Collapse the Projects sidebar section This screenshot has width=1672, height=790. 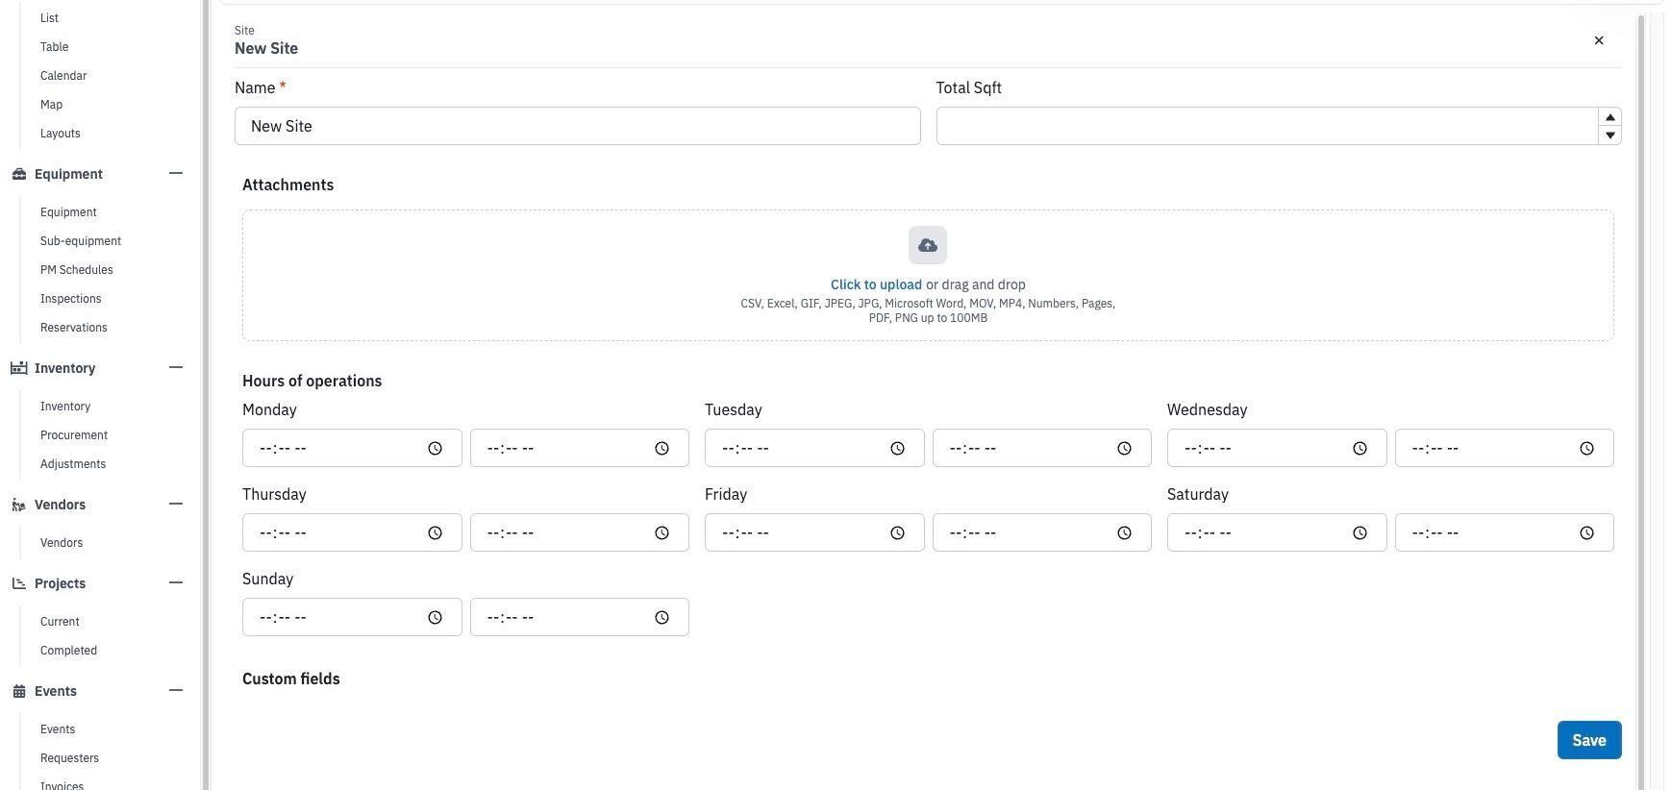[x=175, y=583]
